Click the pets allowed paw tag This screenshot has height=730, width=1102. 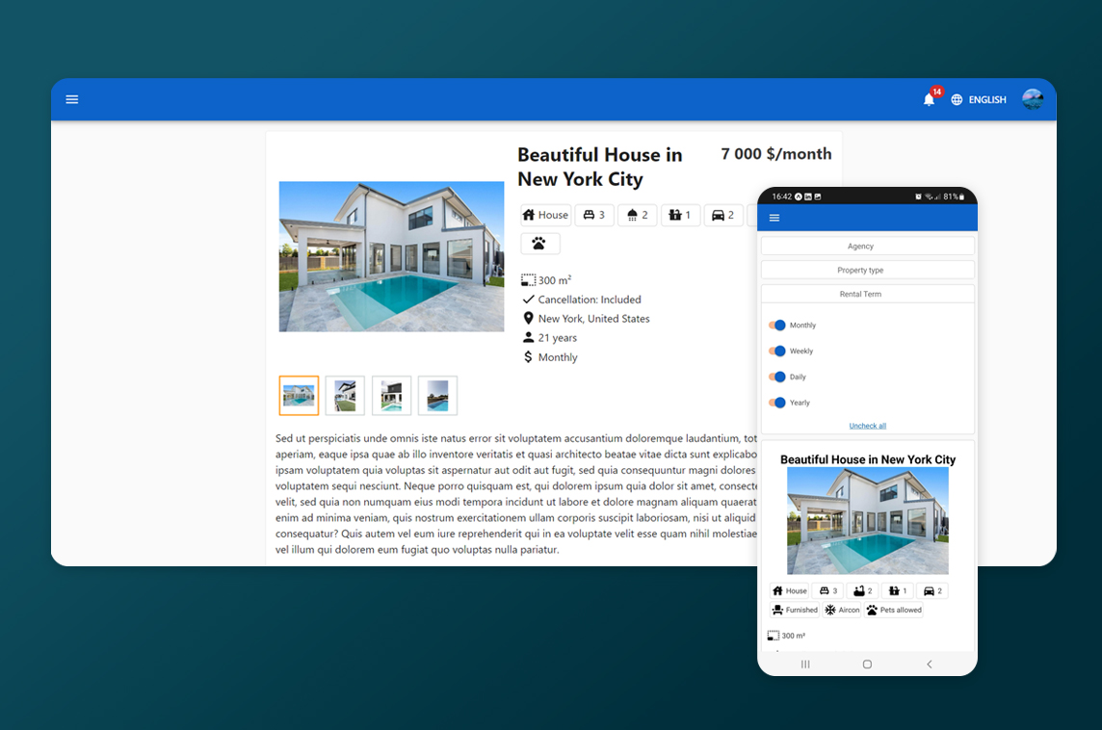[539, 244]
